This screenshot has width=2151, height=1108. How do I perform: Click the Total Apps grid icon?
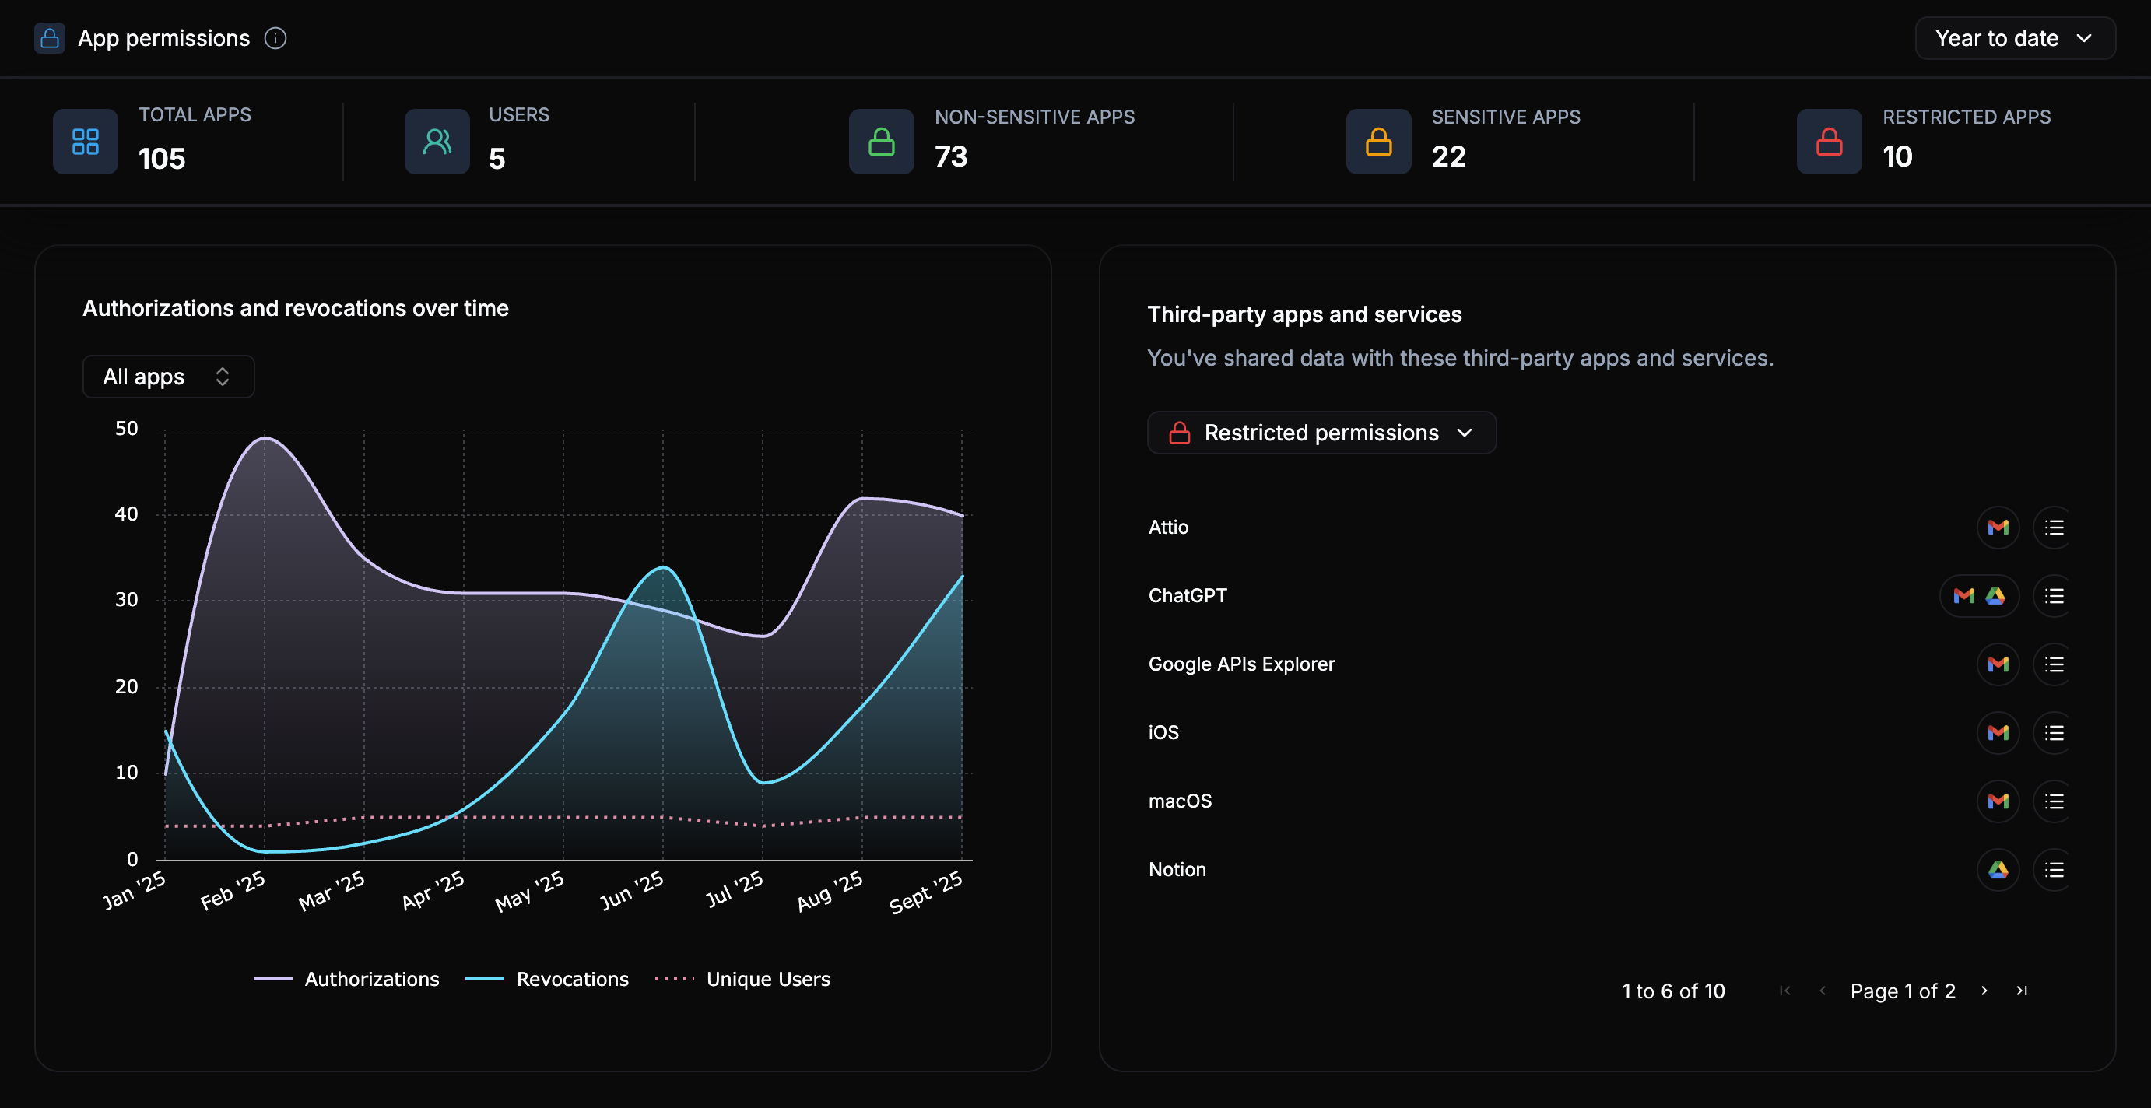pyautogui.click(x=85, y=141)
